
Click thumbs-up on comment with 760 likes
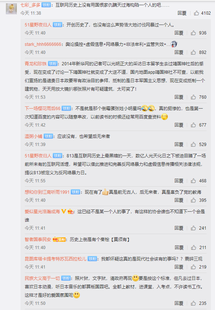click(193, 97)
